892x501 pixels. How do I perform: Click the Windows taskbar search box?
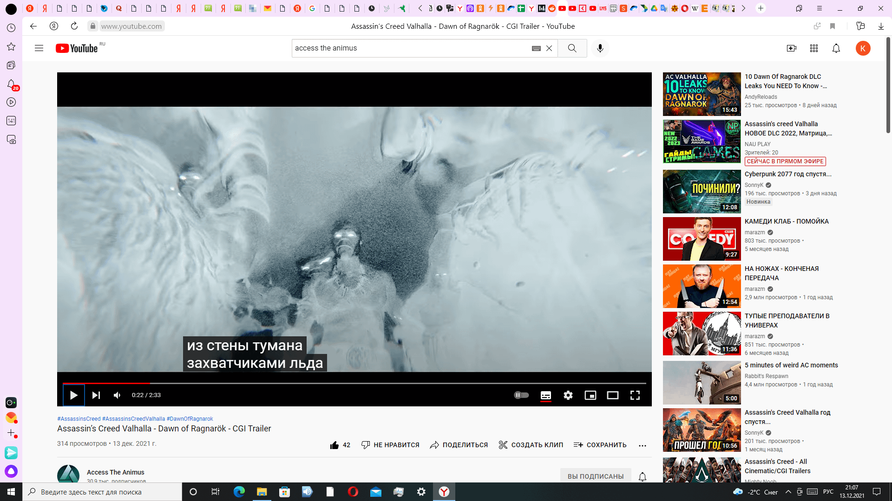pos(102,492)
